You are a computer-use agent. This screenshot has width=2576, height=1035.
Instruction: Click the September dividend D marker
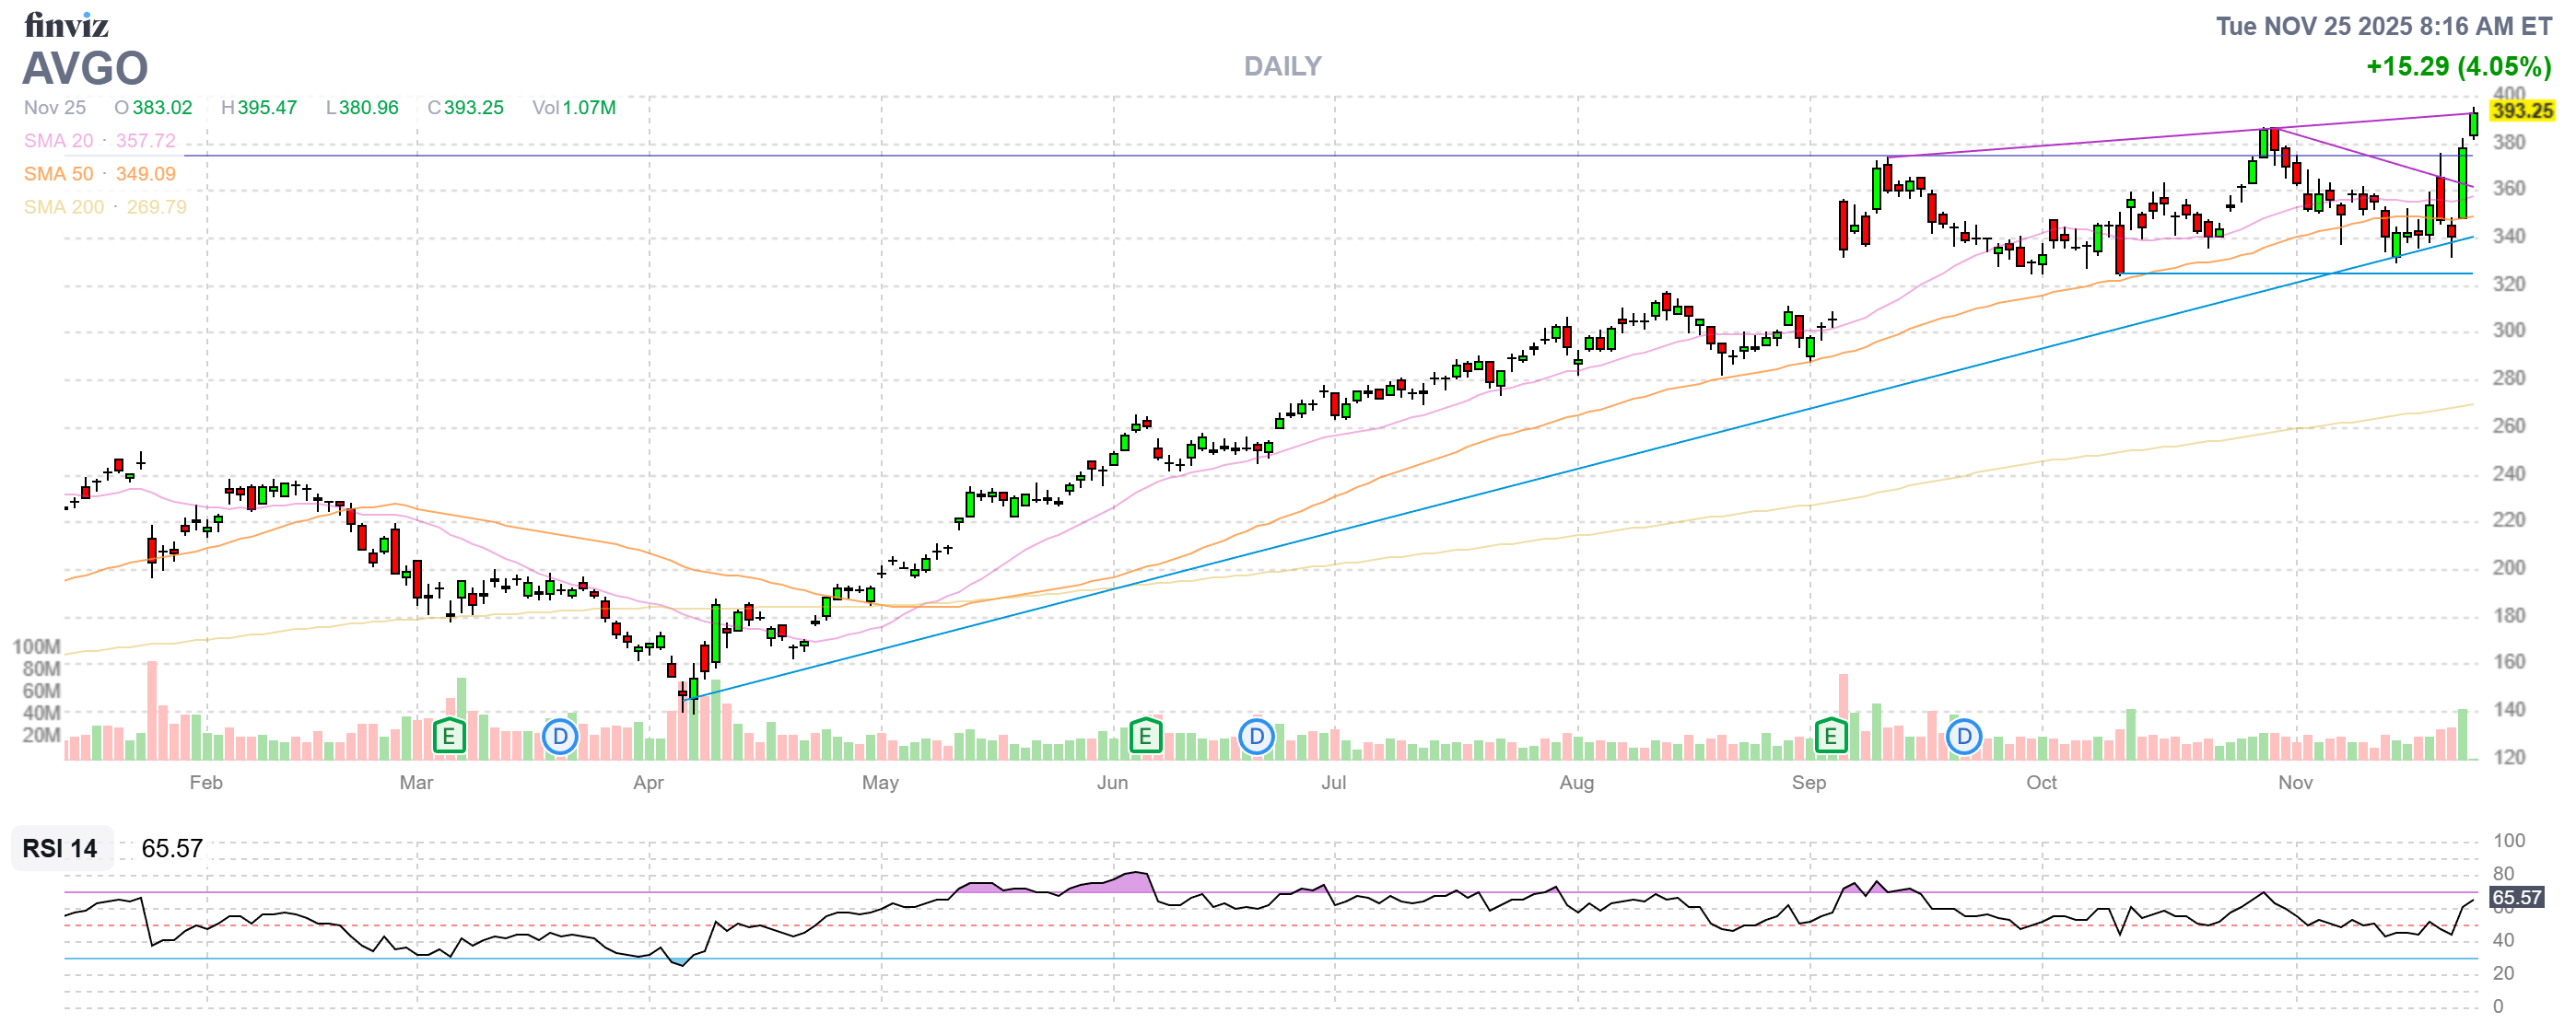[1963, 738]
